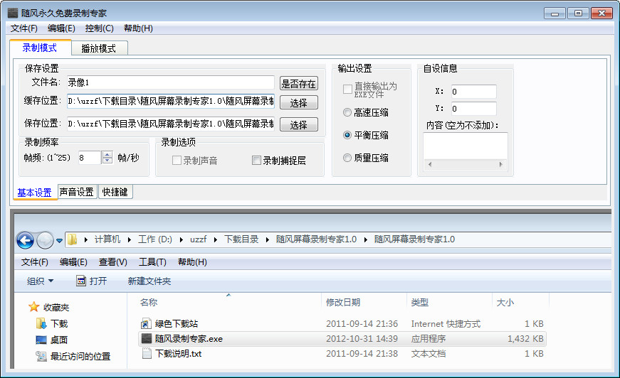620x378 pixels.
Task: Click the folder icon in the address bar
Action: (72, 239)
